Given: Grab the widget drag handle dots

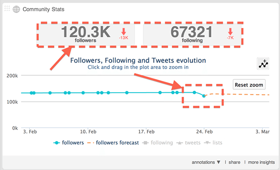Looking at the screenshot, I should point(7,8).
